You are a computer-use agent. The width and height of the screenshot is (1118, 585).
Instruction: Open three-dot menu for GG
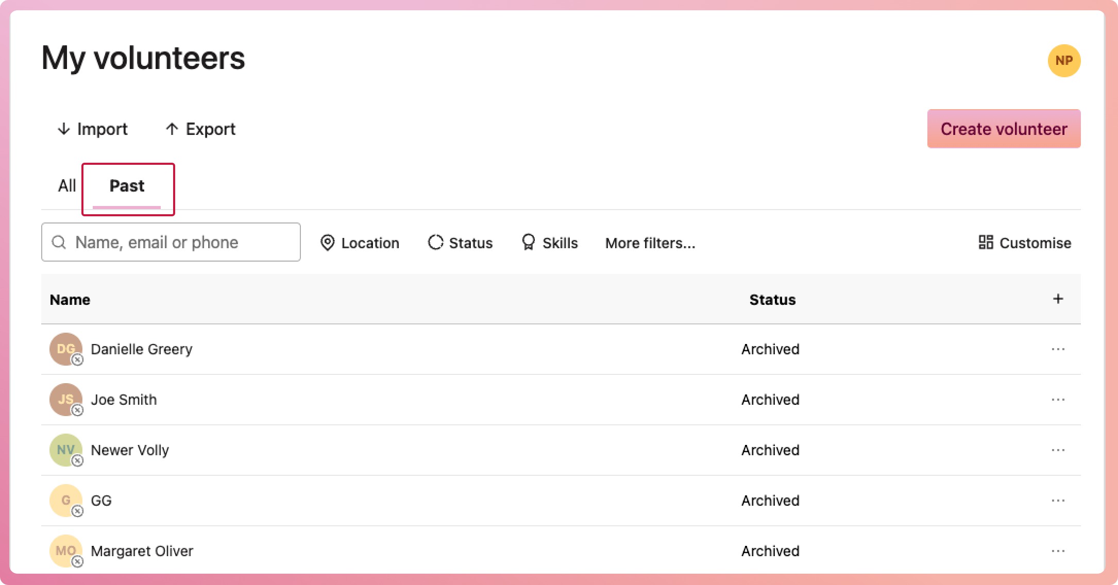pos(1058,501)
